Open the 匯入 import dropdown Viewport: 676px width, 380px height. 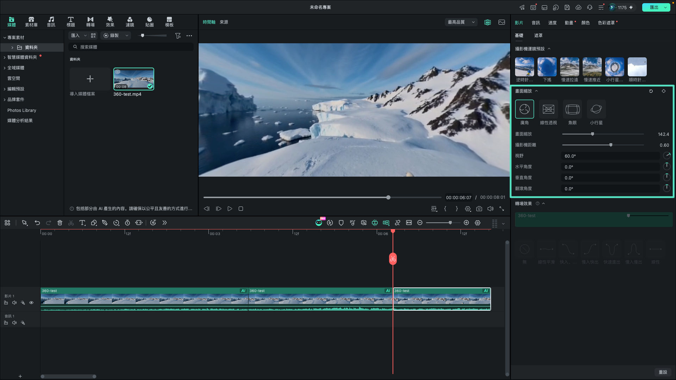[79, 36]
